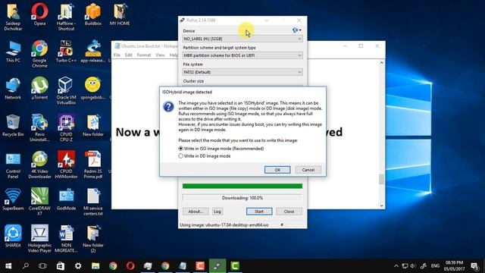
Task: Click the About button in Rufus
Action: point(196,212)
